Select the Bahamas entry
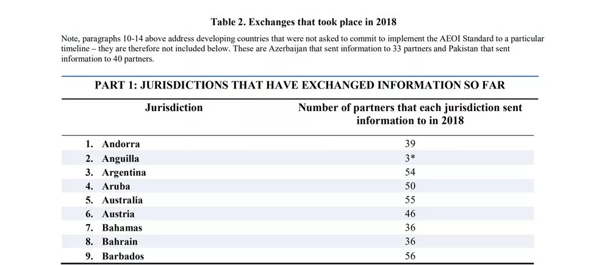Image resolution: width=610 pixels, height=265 pixels. (x=122, y=228)
